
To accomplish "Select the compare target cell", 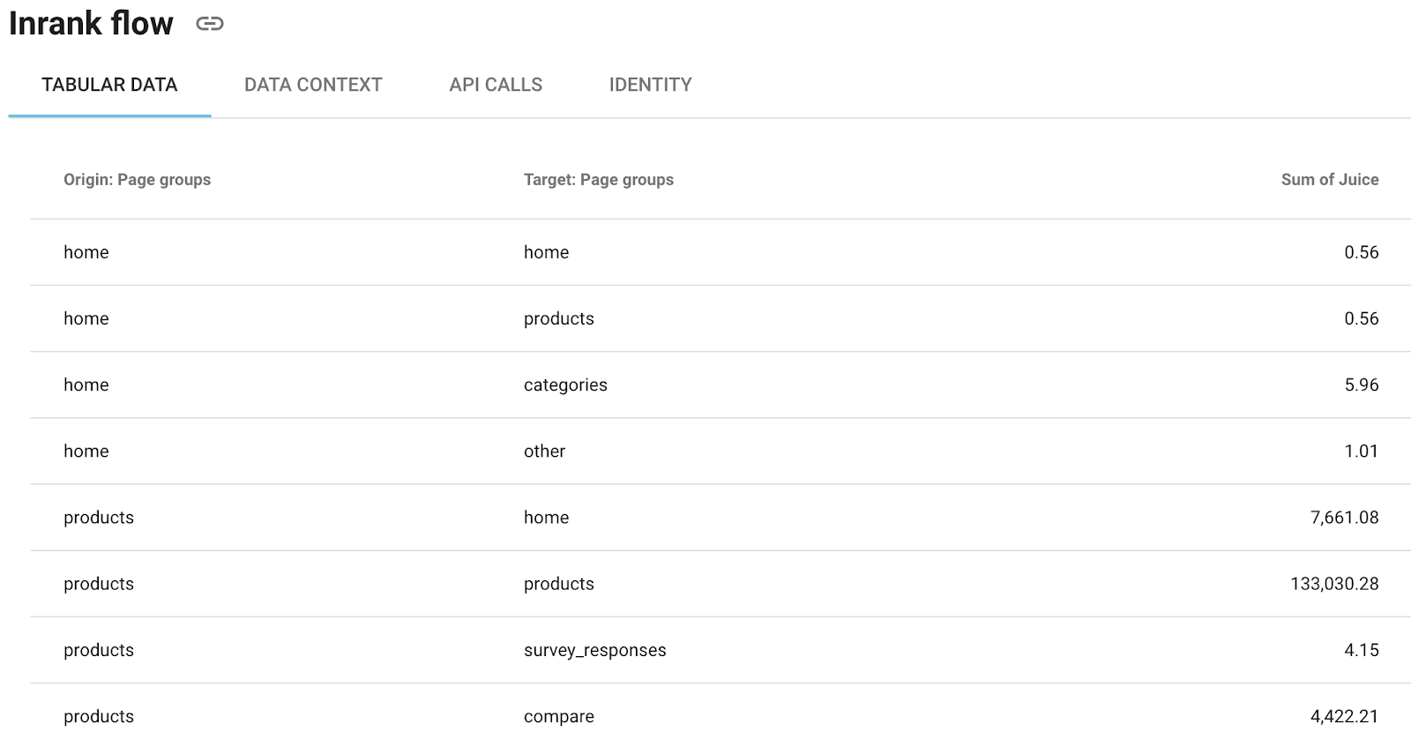I will [559, 717].
